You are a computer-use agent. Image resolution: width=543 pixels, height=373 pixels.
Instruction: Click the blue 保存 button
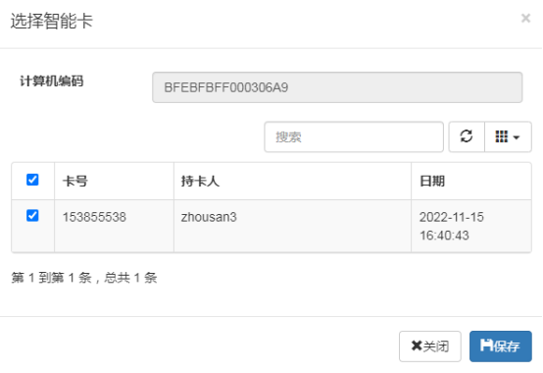click(x=501, y=346)
